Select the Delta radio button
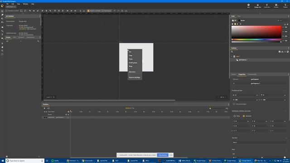This screenshot has width=290, height=163. 235,116
